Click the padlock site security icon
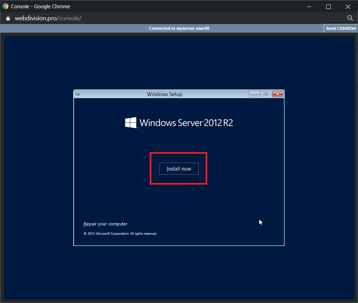The width and height of the screenshot is (358, 303). (x=8, y=18)
